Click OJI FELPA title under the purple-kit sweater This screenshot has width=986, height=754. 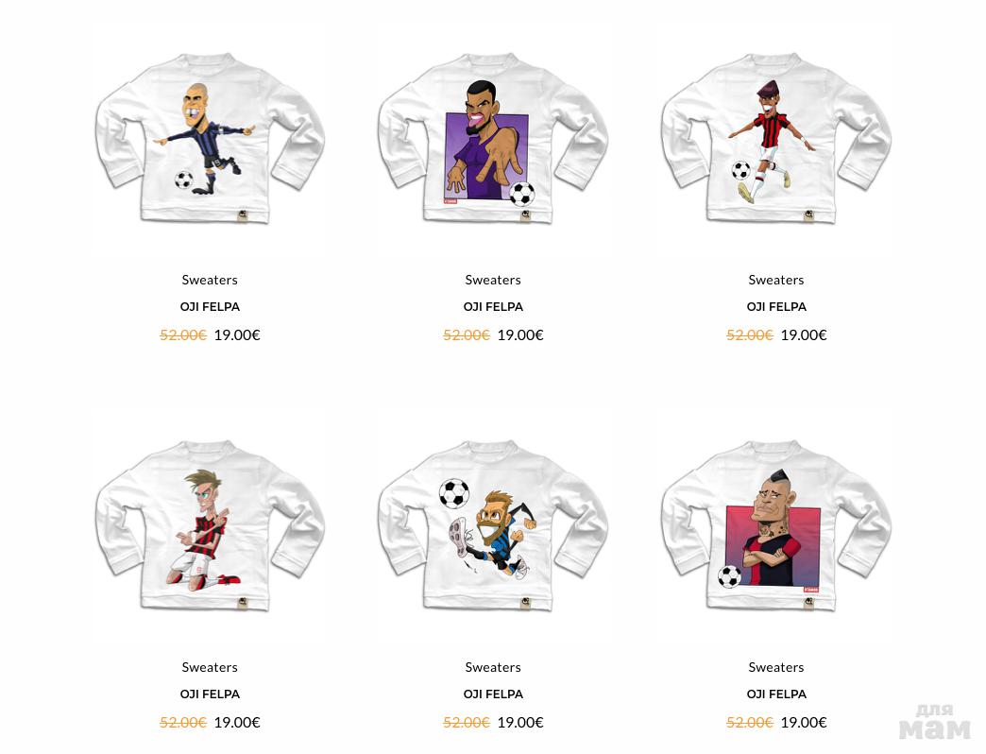pyautogui.click(x=493, y=307)
